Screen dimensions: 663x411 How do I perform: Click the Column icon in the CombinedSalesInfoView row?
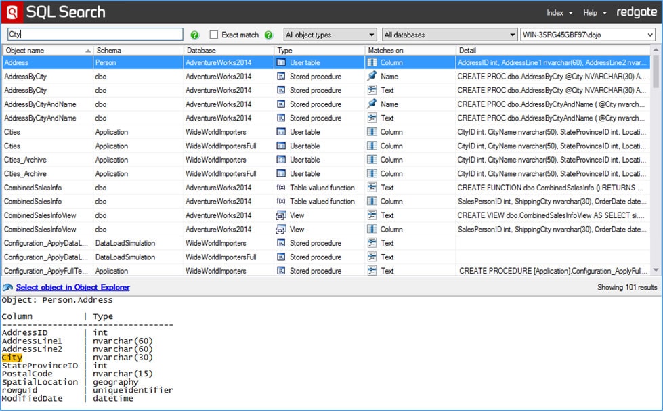(x=372, y=229)
